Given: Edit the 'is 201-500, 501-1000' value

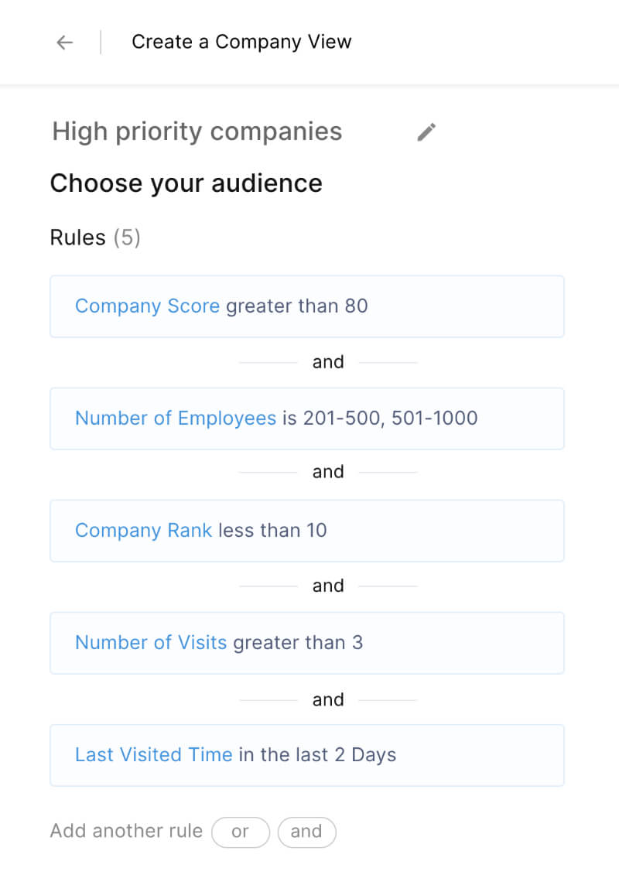Looking at the screenshot, I should click(380, 419).
